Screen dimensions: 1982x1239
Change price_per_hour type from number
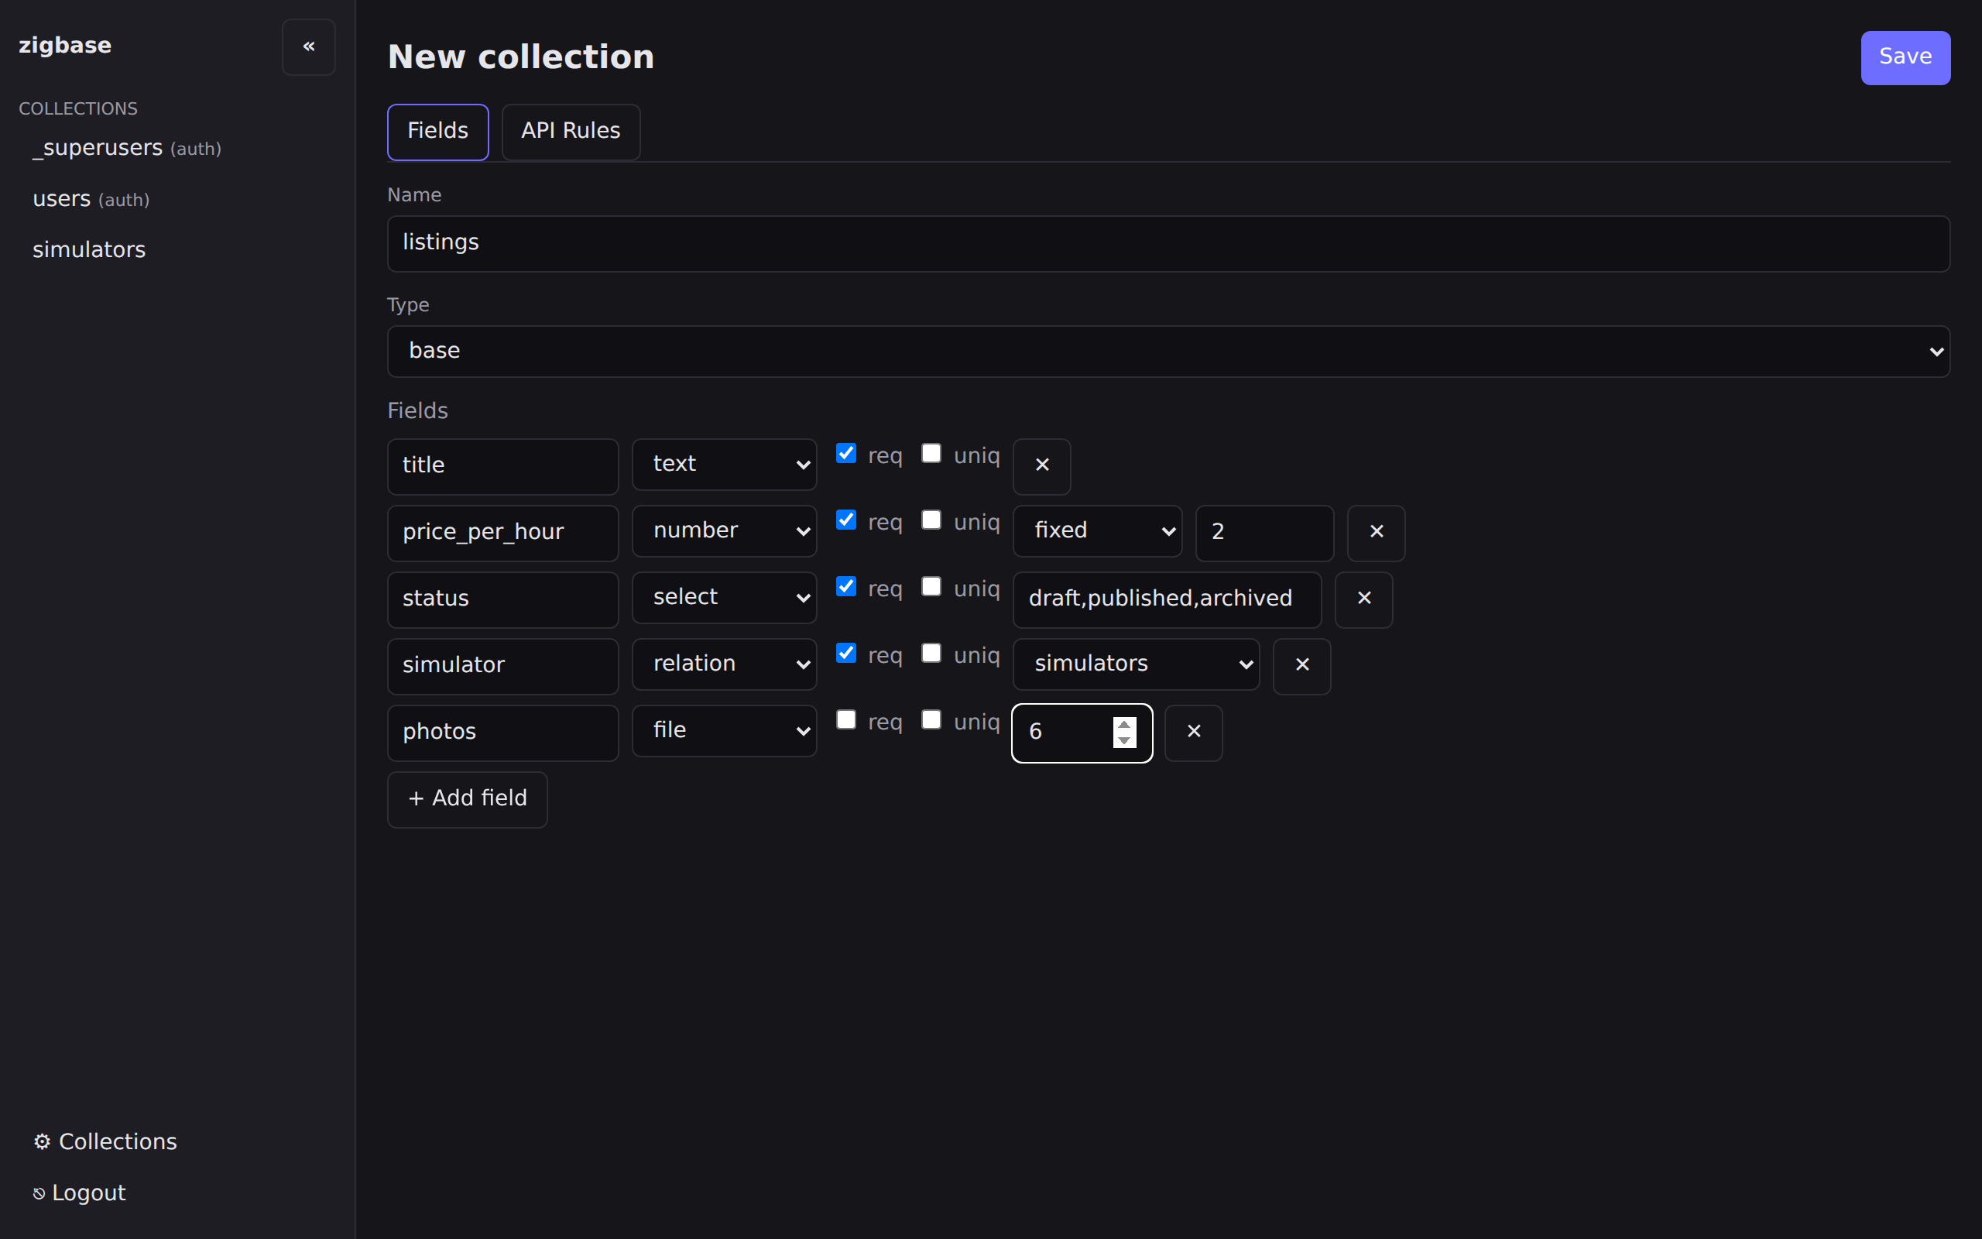[724, 531]
